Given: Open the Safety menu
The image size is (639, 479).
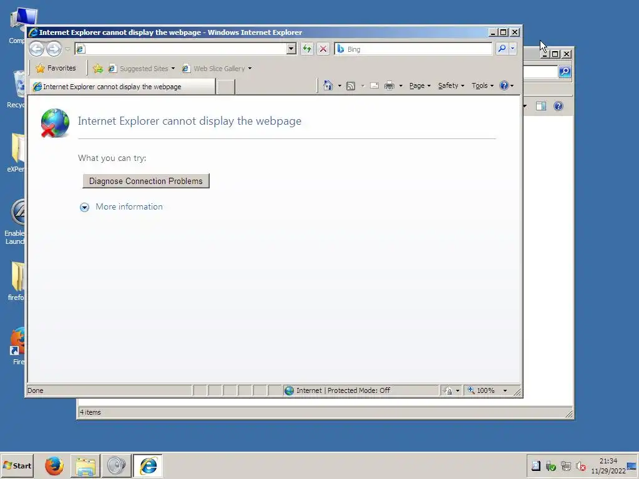Looking at the screenshot, I should tap(451, 85).
